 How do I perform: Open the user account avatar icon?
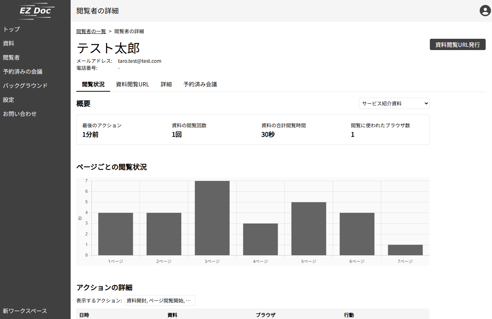click(485, 11)
